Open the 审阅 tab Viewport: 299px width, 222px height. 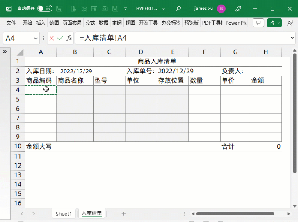pos(117,23)
